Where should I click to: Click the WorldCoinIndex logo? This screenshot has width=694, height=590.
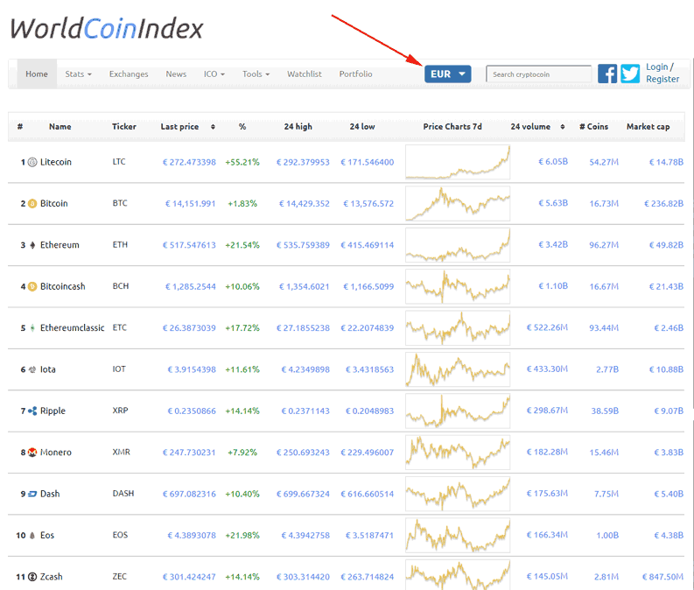(x=106, y=29)
